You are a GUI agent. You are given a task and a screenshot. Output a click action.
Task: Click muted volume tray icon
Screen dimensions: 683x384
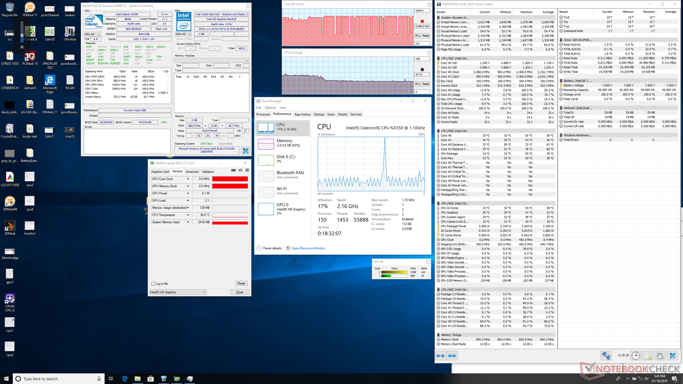point(646,379)
